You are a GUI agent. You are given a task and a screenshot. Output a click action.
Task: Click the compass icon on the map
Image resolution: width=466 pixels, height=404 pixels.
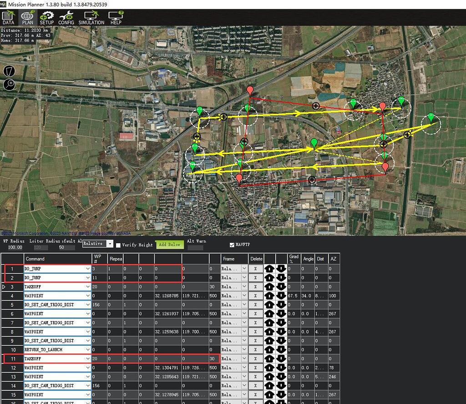coord(9,71)
